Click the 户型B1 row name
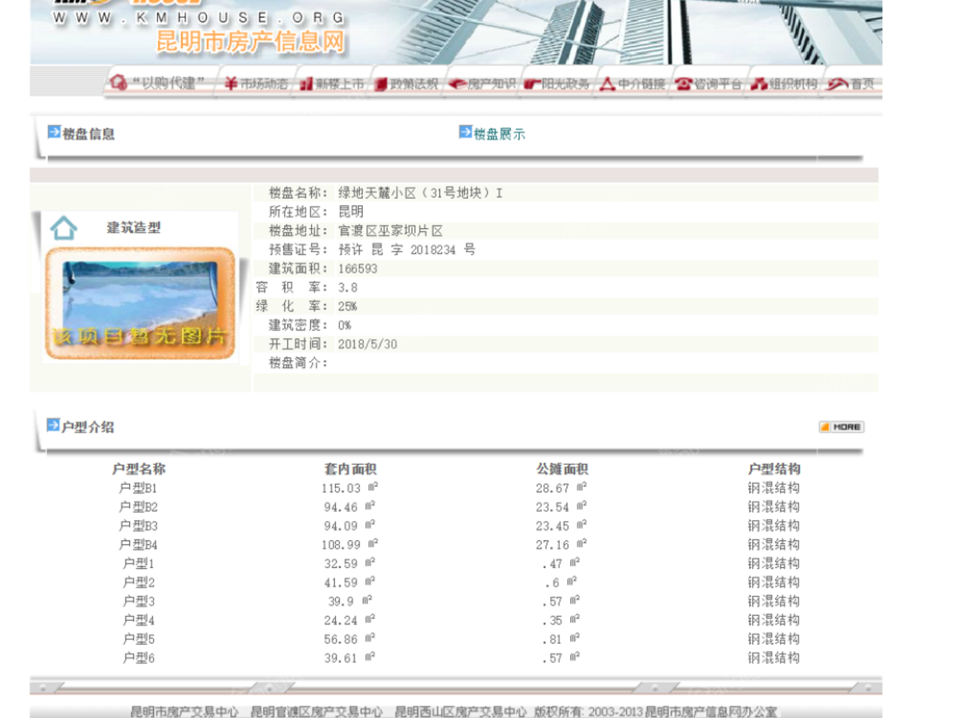This screenshot has width=957, height=718. tap(138, 488)
